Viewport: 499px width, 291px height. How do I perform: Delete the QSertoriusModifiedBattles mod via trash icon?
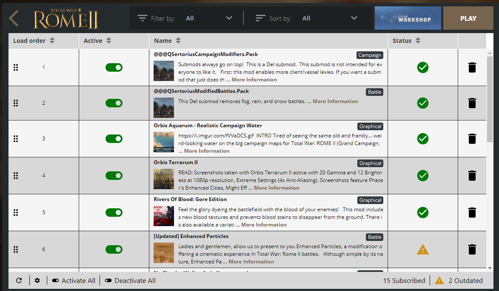pyautogui.click(x=472, y=103)
